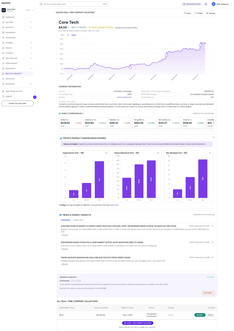Open Disclaimer & Accuracy Policy link
The image size is (234, 331).
click(126, 27)
